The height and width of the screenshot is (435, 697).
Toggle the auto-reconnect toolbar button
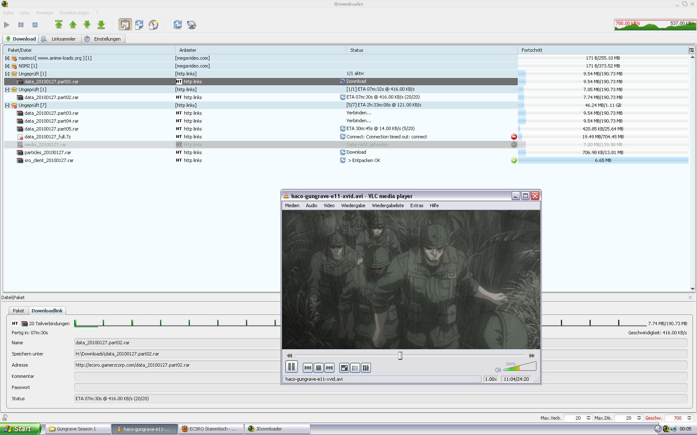tap(139, 25)
